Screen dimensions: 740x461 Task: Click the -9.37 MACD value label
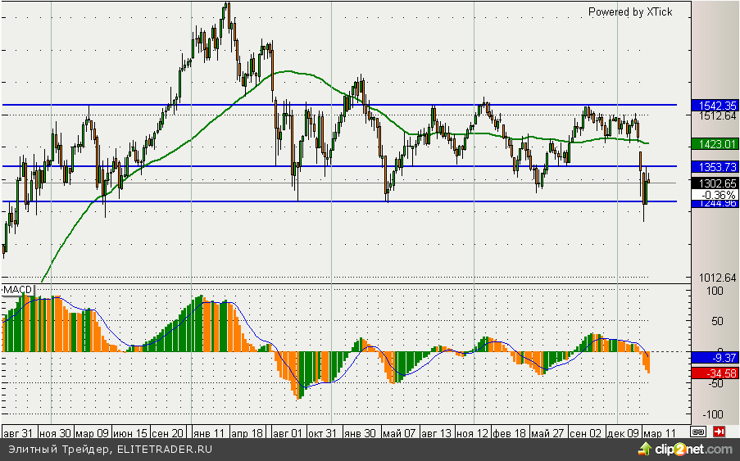point(715,358)
